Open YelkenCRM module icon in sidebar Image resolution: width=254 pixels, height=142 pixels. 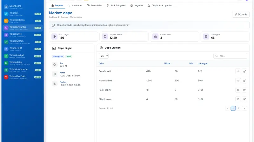click(6, 35)
